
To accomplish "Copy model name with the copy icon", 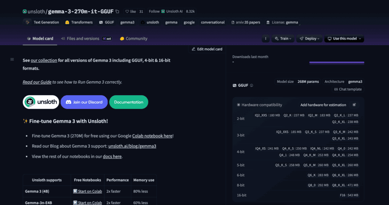I will click(117, 11).
